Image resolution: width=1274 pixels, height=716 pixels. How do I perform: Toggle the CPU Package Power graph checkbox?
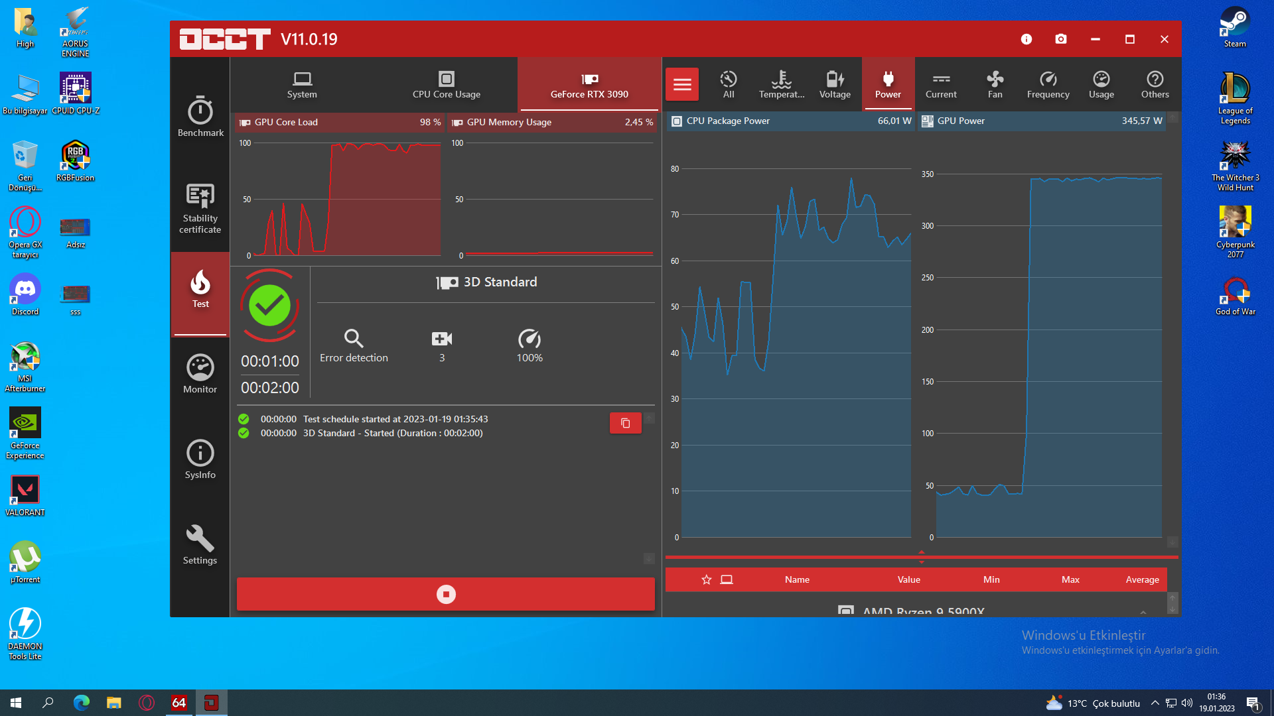pos(676,121)
